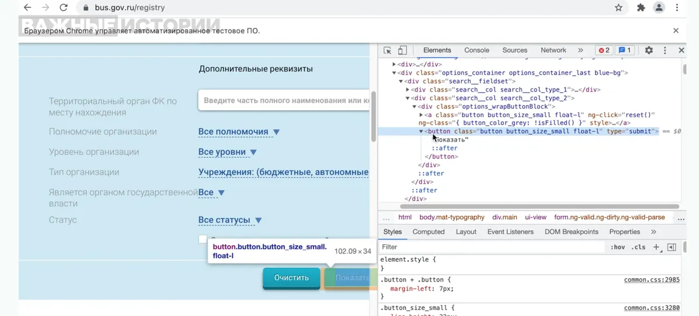Image resolution: width=699 pixels, height=316 pixels.
Task: Select body.mat-typography in the breadcrumb
Action: (452, 217)
